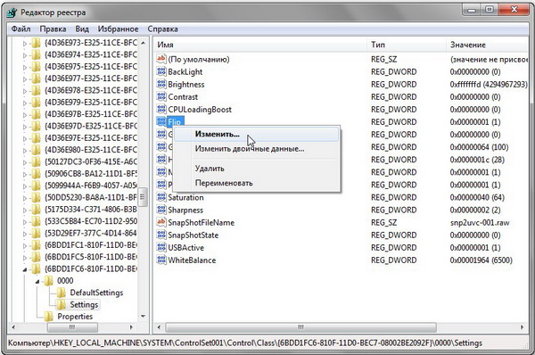
Task: Click folder icon of {533C5B84-EC70-11D2-950 key
Action: click(x=36, y=221)
